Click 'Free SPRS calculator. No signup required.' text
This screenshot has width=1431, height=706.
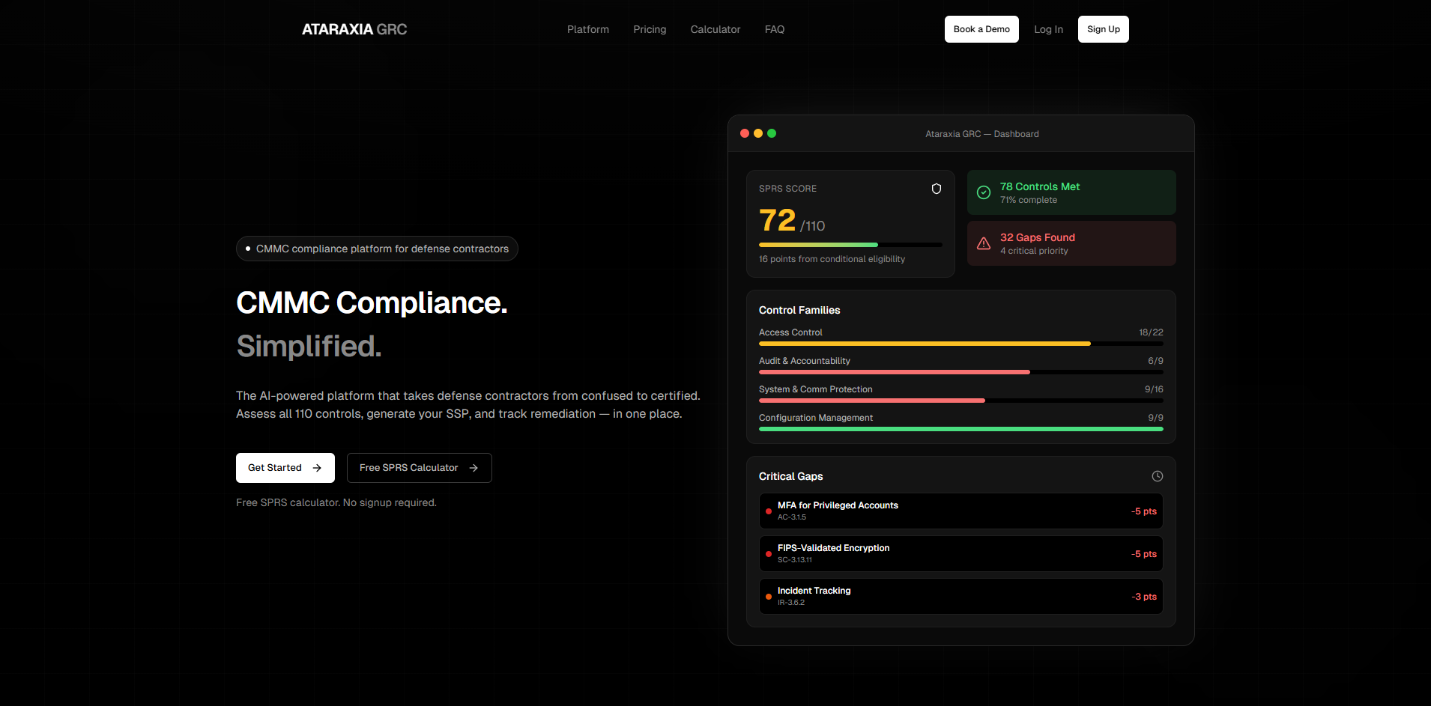click(336, 502)
